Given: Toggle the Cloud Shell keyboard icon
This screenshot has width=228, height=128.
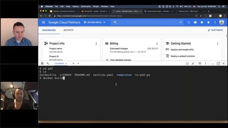Looking at the screenshot, I should [42, 63].
